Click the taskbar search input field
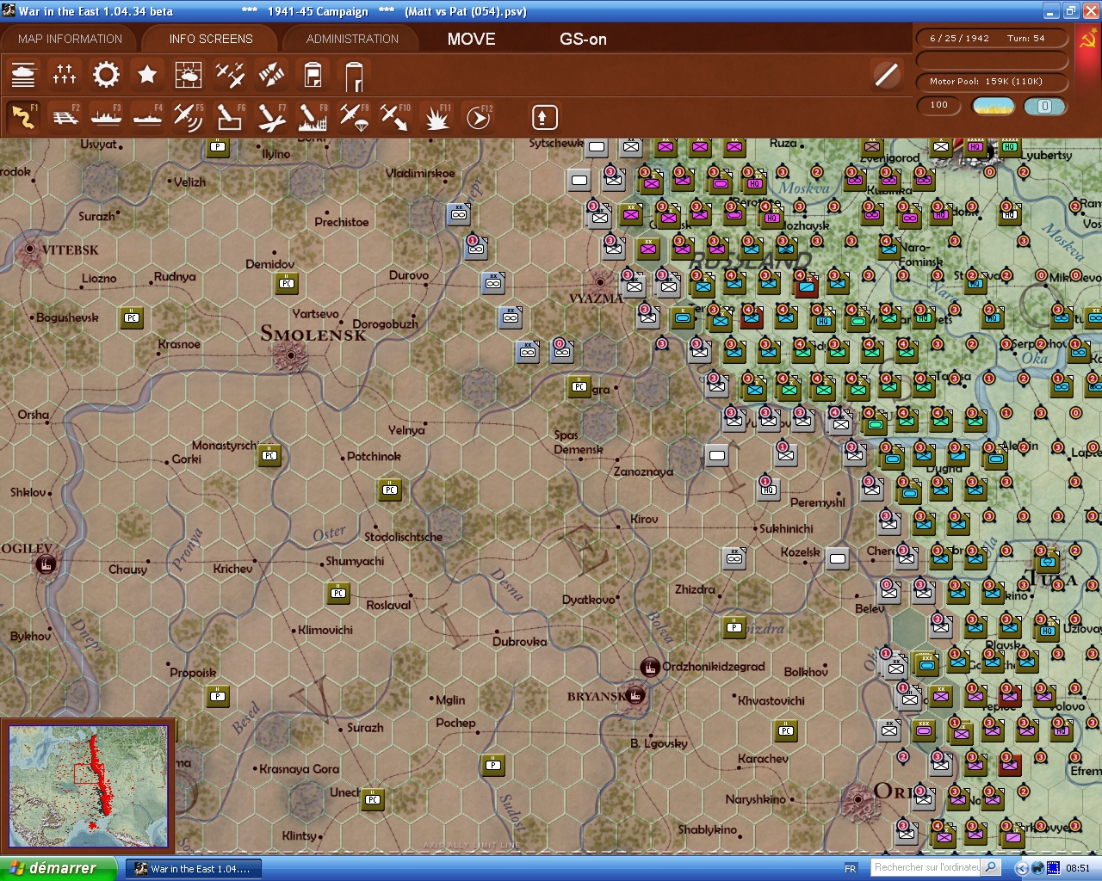1102x881 pixels. (x=926, y=867)
